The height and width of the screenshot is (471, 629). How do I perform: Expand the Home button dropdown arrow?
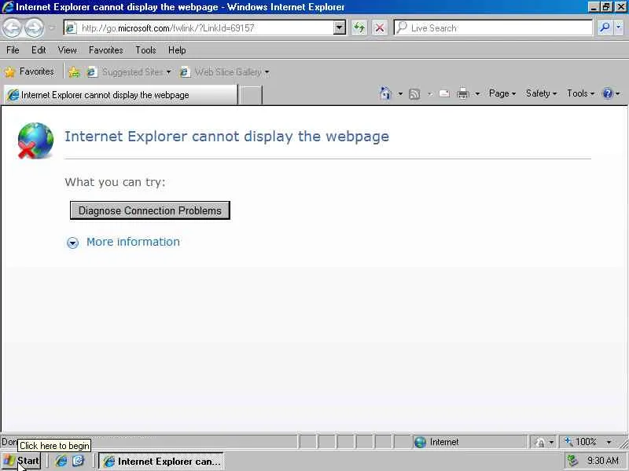tap(400, 94)
